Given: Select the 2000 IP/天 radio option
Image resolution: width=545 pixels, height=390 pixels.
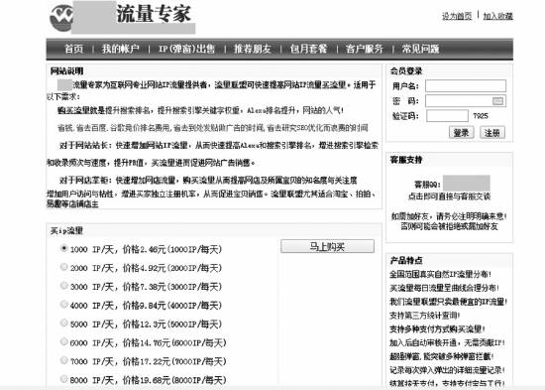Looking at the screenshot, I should coord(64,267).
